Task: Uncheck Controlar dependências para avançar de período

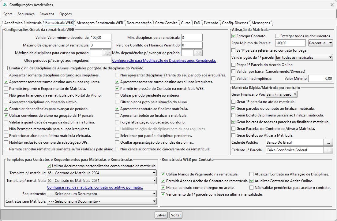Action: coord(6,109)
